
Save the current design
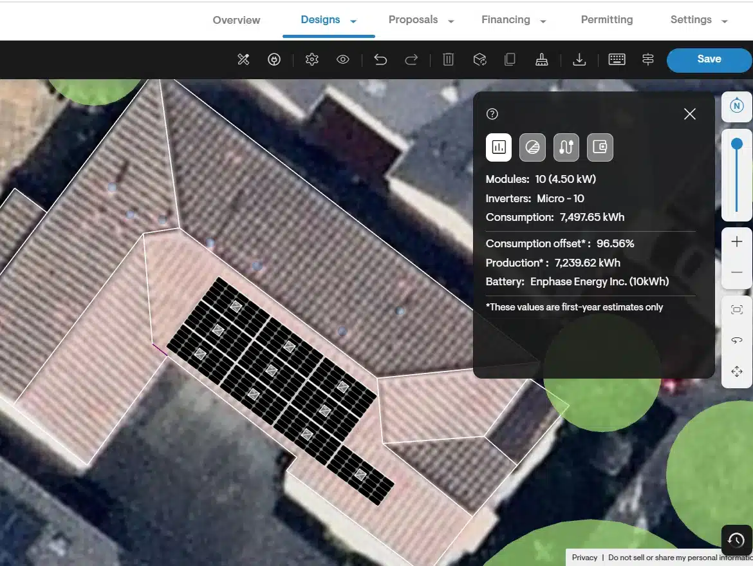(709, 60)
